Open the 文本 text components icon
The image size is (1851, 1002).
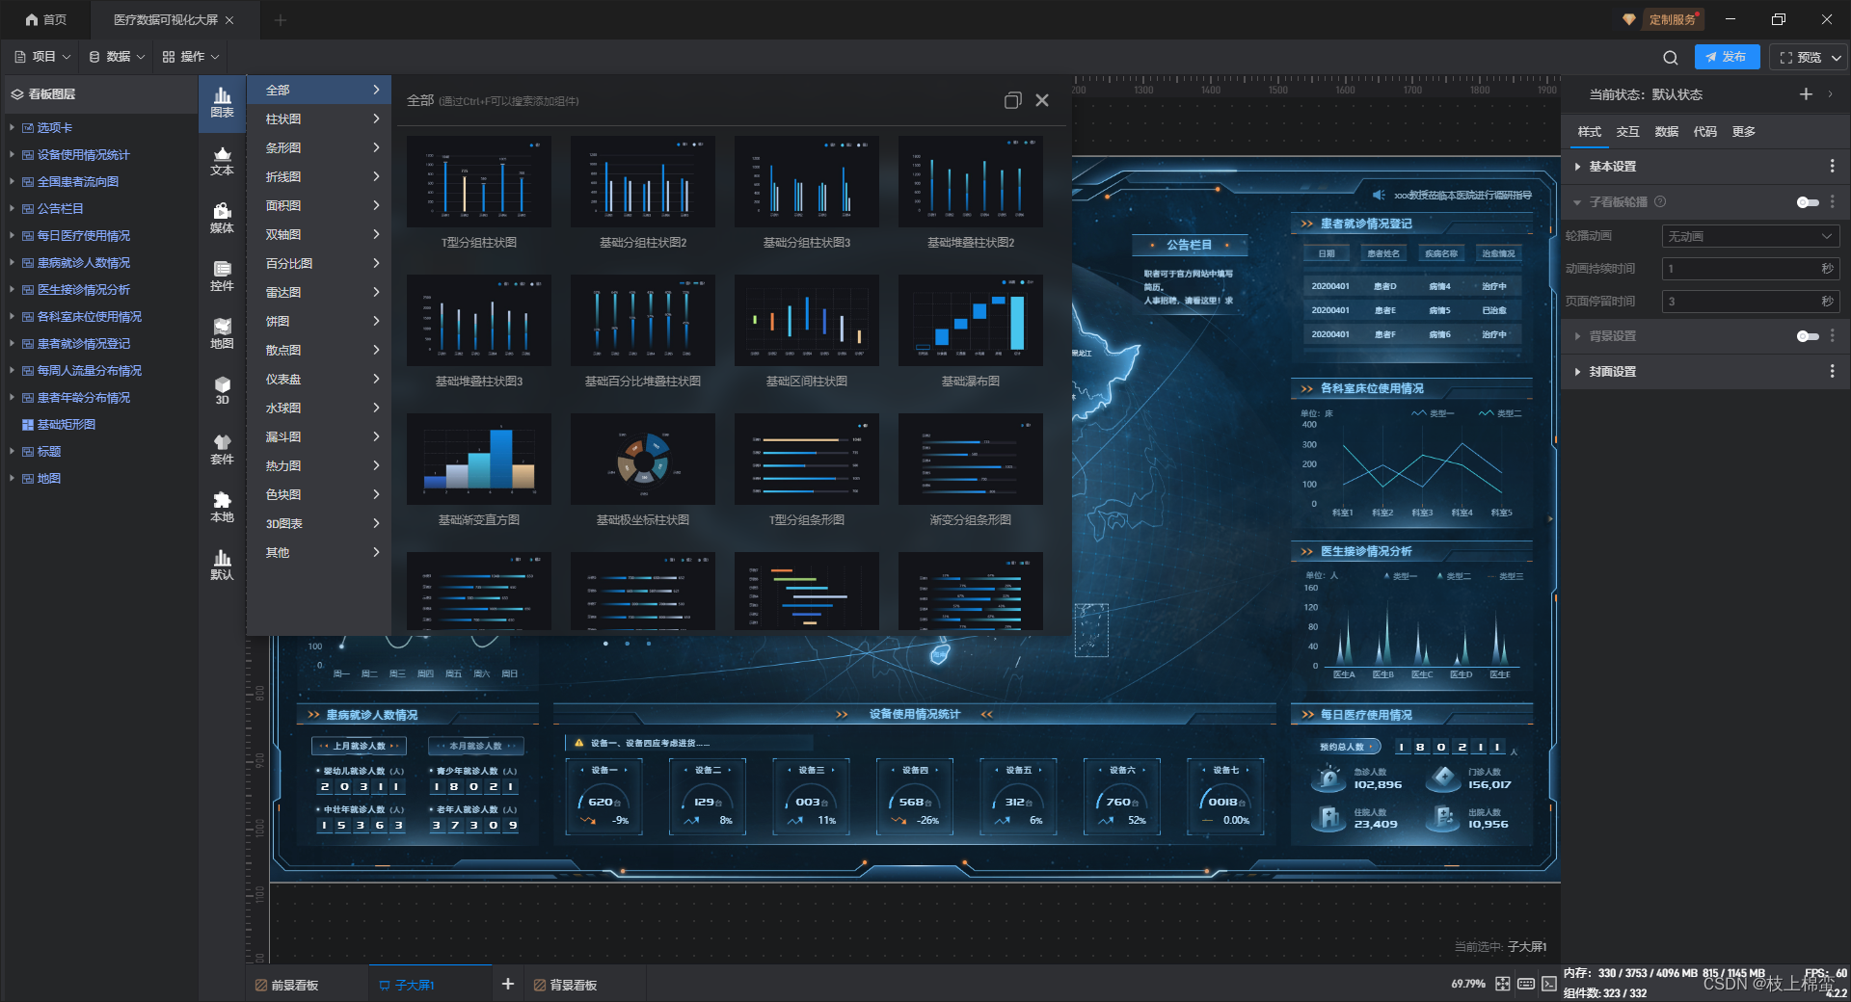[222, 160]
